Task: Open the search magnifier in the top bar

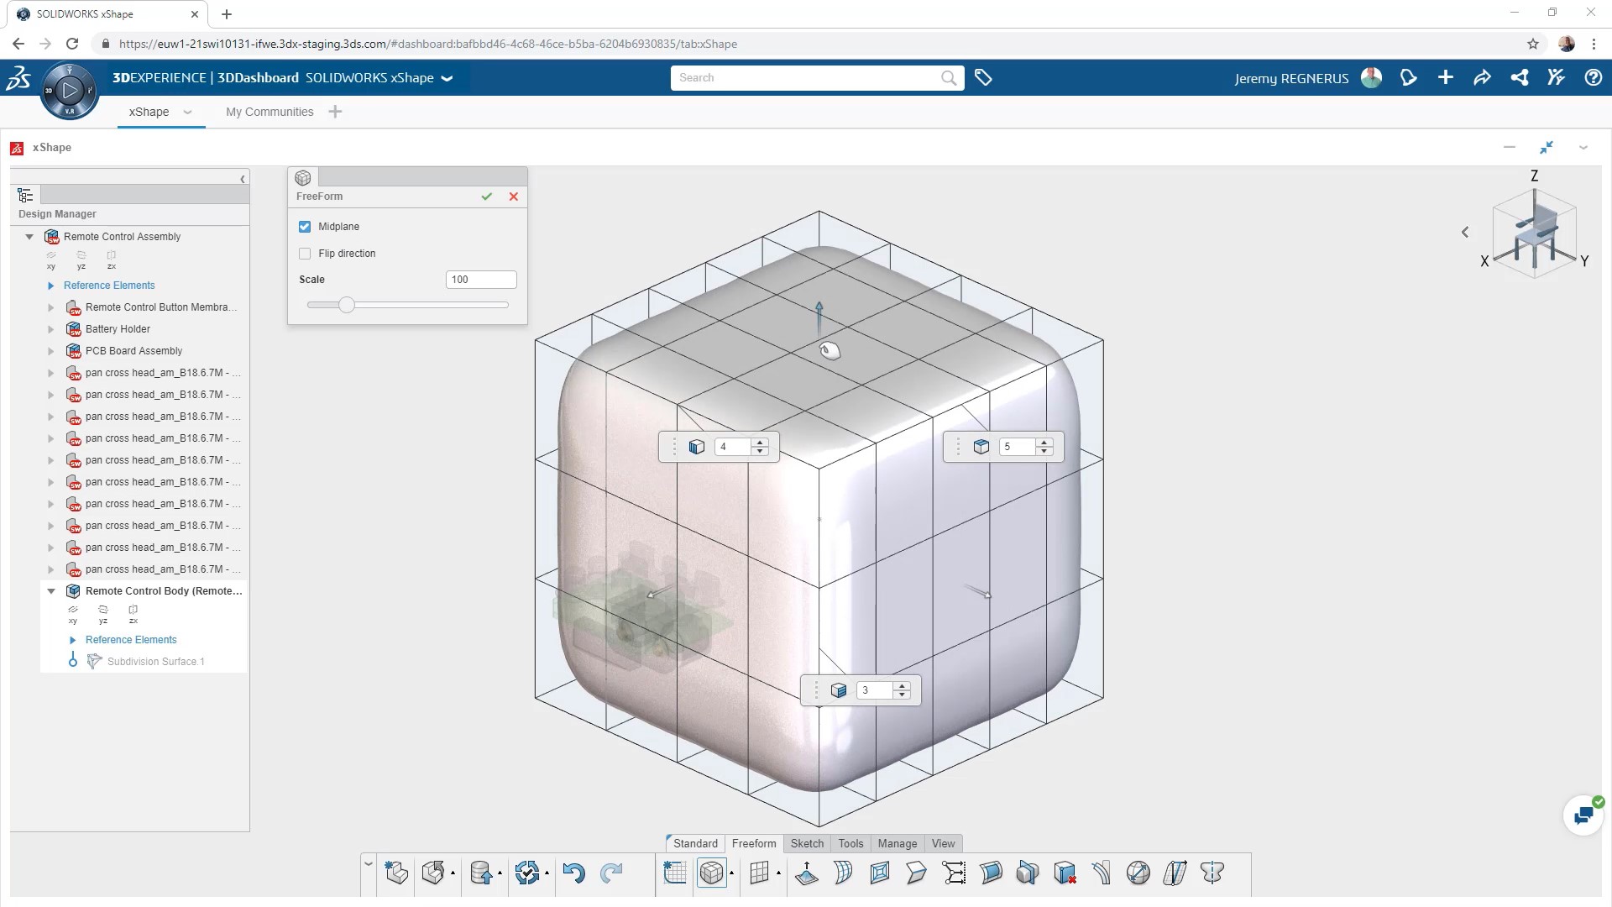Action: point(949,77)
